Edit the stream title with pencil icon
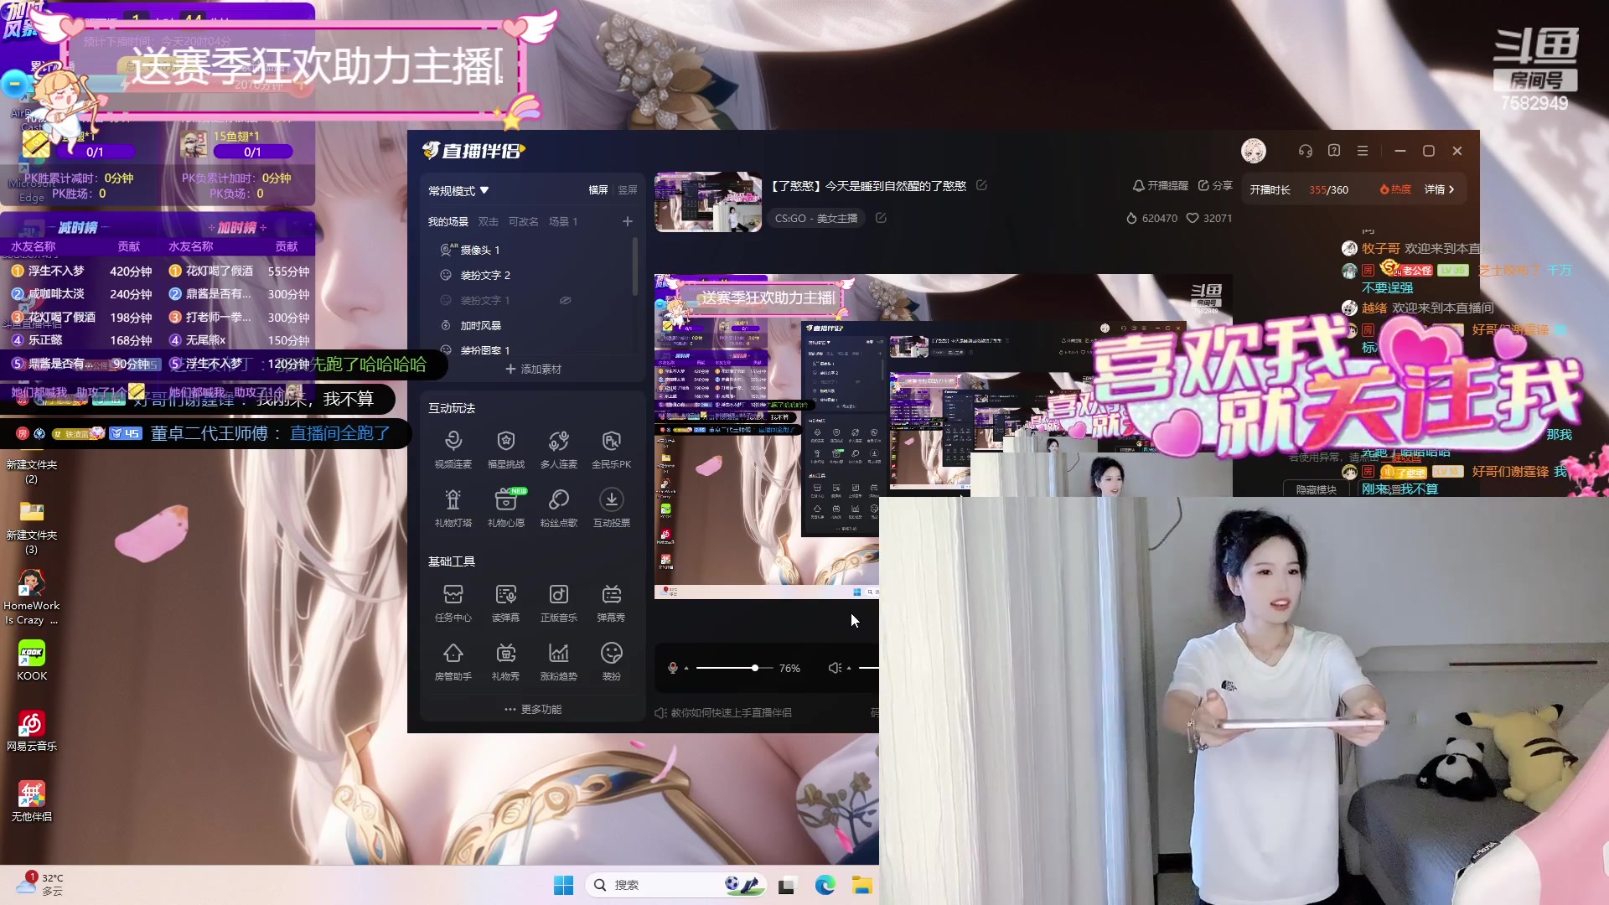The width and height of the screenshot is (1609, 905). tap(981, 185)
